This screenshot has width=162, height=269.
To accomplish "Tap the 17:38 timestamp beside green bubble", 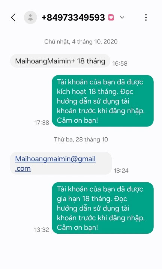I will point(42,122).
